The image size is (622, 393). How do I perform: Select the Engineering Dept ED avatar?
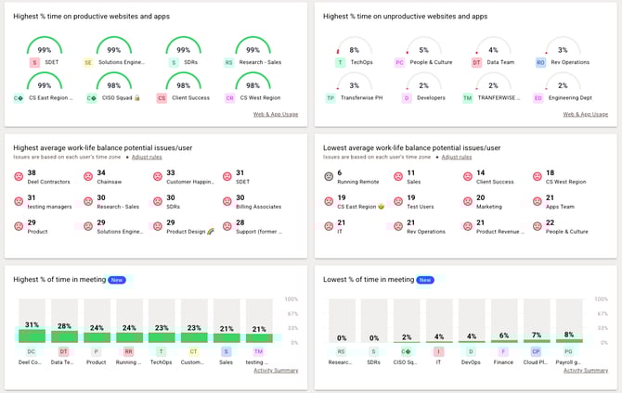pyautogui.click(x=539, y=97)
